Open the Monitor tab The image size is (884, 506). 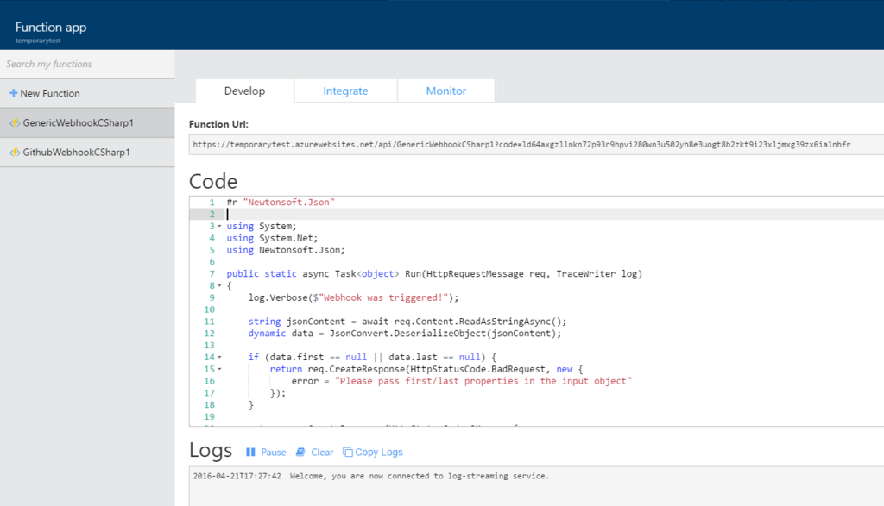click(x=446, y=91)
